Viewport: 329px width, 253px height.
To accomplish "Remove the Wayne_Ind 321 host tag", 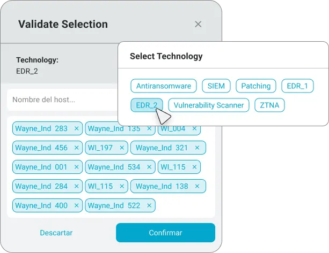I will coord(197,148).
